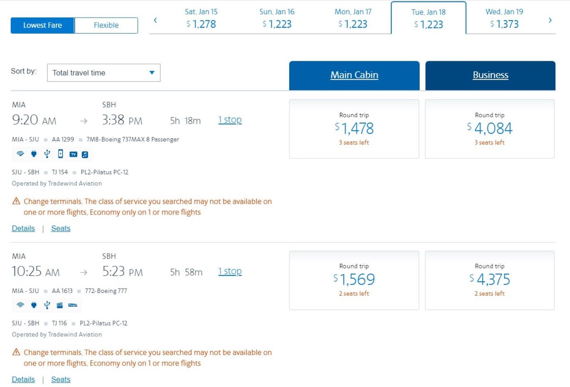Choose the $1,478 Main Cabin fare
The height and width of the screenshot is (387, 570).
(354, 129)
